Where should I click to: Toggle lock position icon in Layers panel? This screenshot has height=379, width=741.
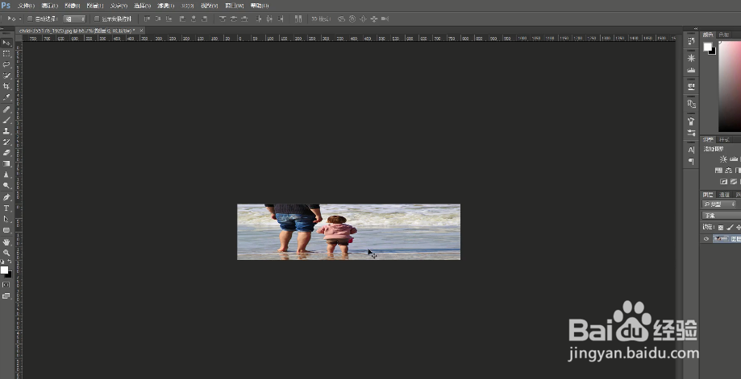[x=738, y=227]
